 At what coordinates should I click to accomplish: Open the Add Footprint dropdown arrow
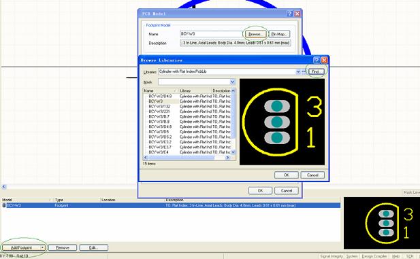pyautogui.click(x=43, y=247)
